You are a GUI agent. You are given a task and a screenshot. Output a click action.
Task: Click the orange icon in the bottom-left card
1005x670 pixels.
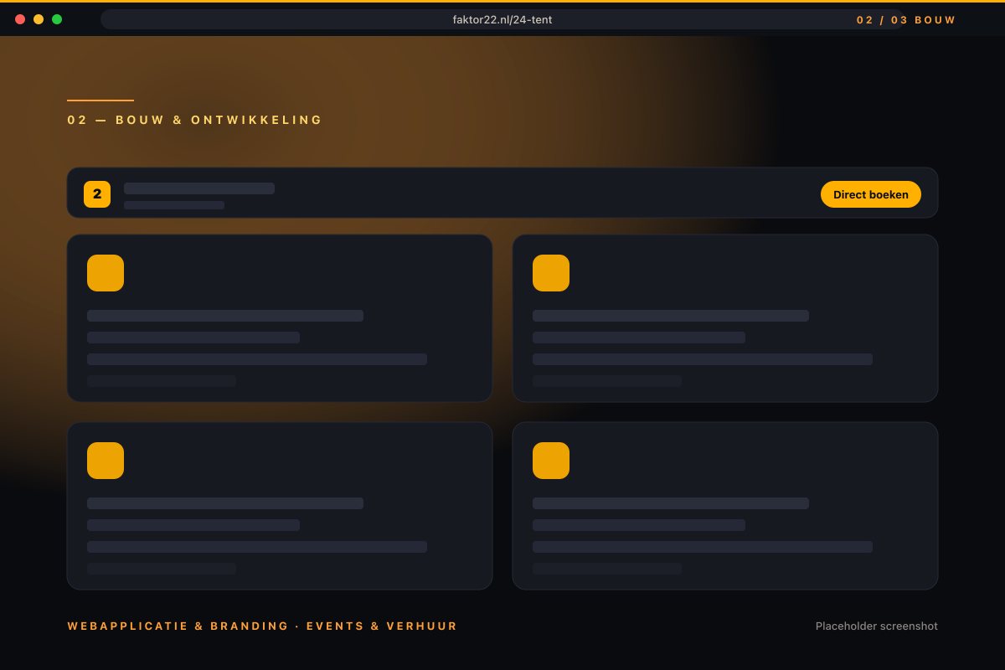(106, 461)
